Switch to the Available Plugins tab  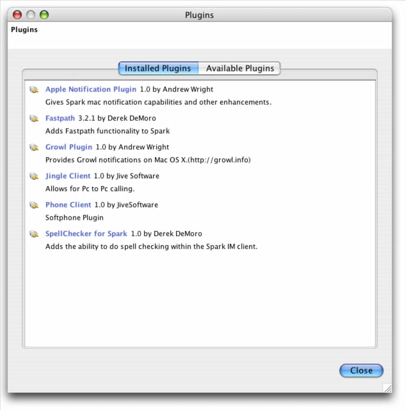coord(240,68)
